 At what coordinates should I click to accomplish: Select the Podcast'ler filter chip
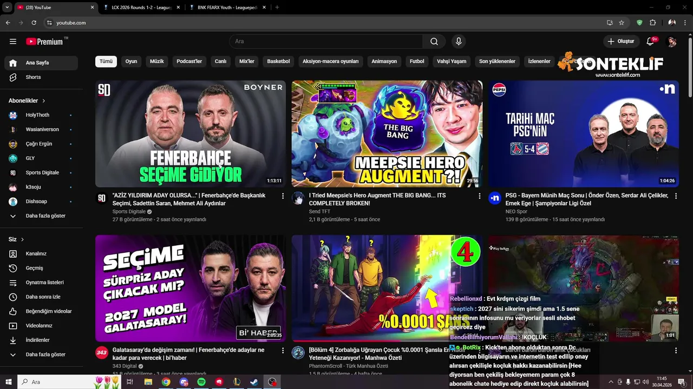189,62
